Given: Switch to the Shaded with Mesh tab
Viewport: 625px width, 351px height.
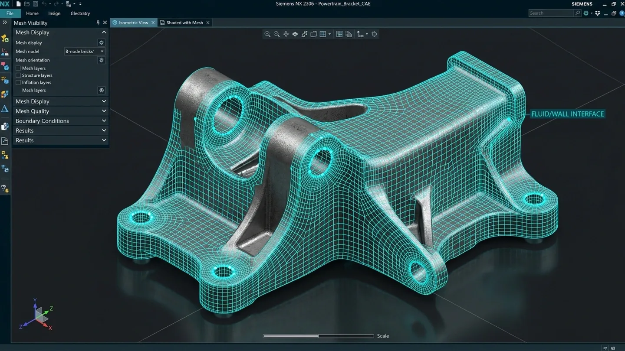Looking at the screenshot, I should point(184,23).
